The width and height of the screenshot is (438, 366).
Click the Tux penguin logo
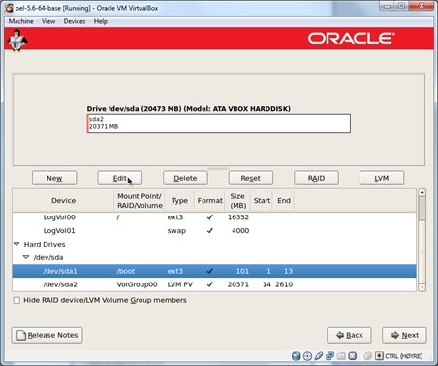pos(17,41)
